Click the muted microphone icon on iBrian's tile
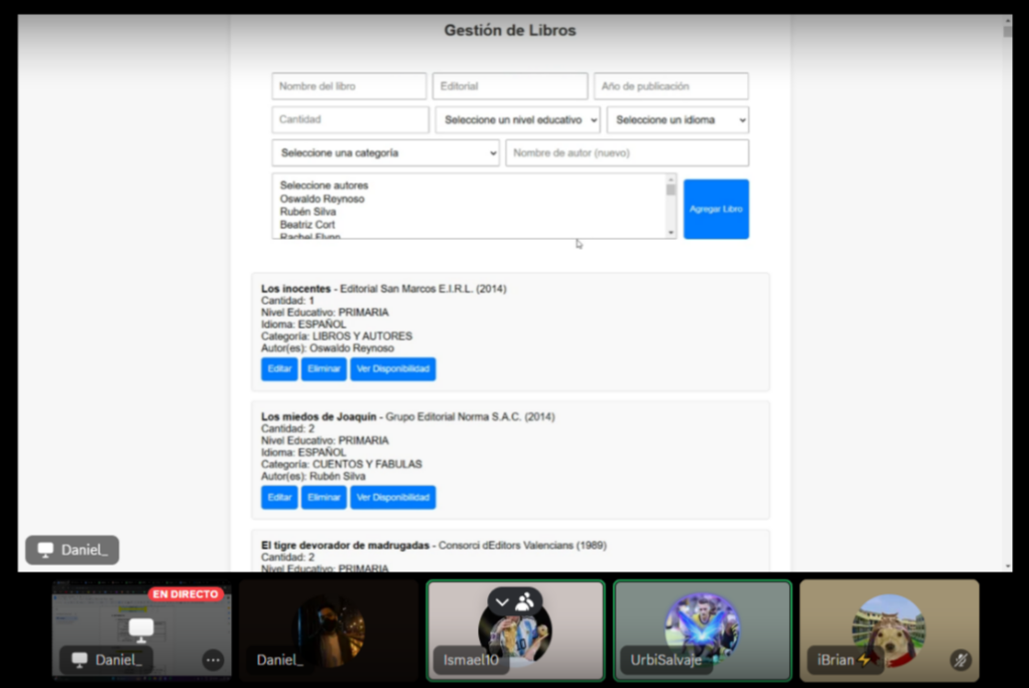This screenshot has width=1029, height=688. click(x=959, y=659)
